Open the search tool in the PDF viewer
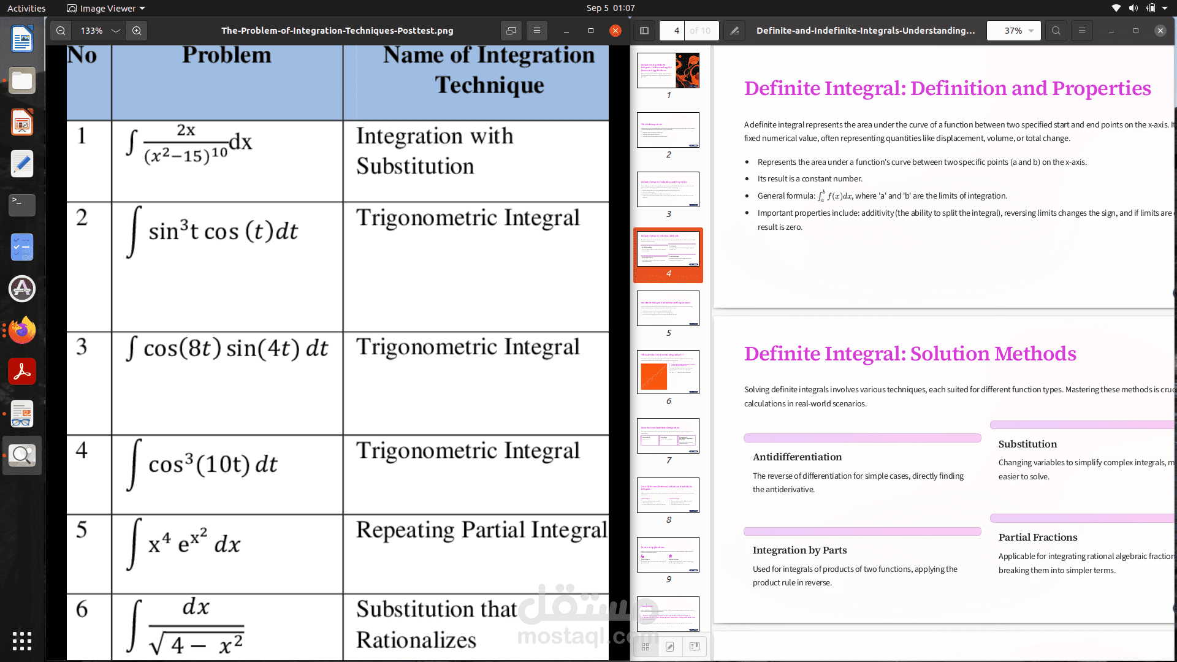Screen dimensions: 1177x662 (1056, 31)
